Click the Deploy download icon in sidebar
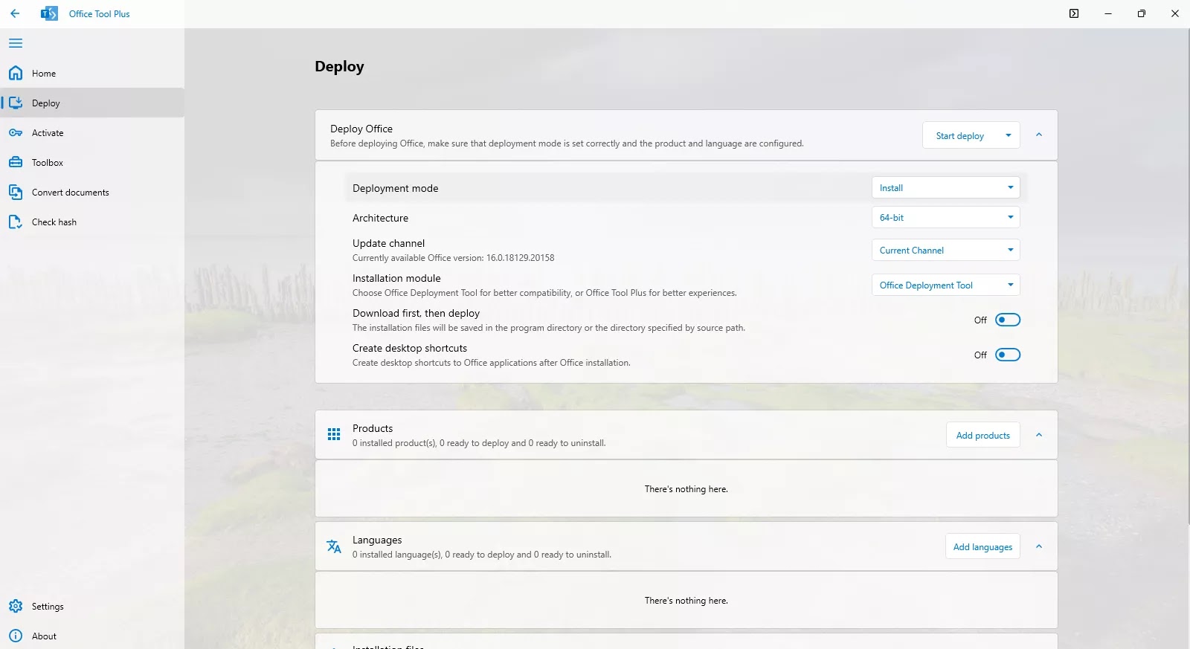The image size is (1190, 649). coord(16,103)
